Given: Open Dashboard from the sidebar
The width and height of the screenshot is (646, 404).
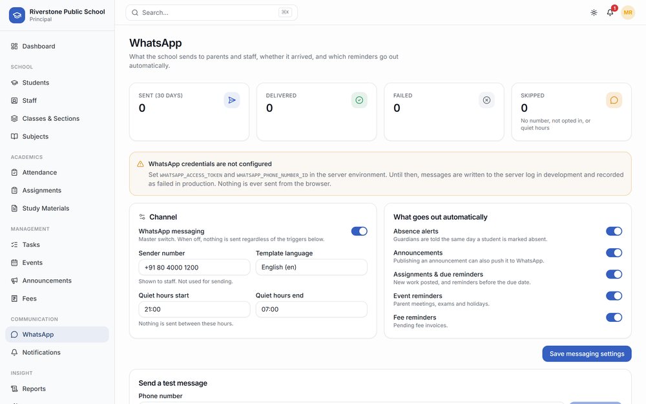Looking at the screenshot, I should pyautogui.click(x=57, y=46).
